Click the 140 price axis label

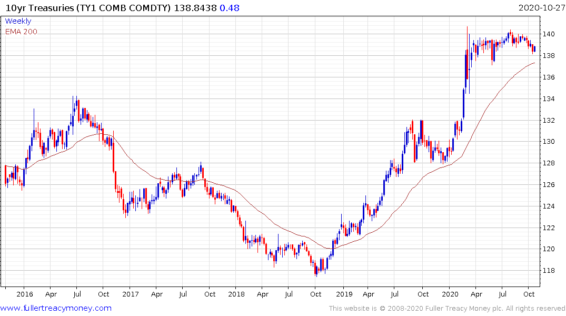[549, 34]
